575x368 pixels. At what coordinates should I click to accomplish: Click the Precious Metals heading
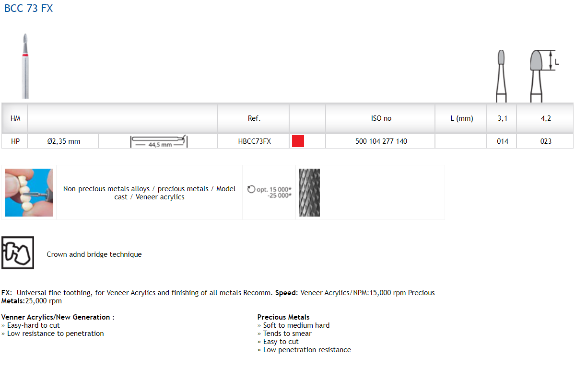click(x=283, y=317)
